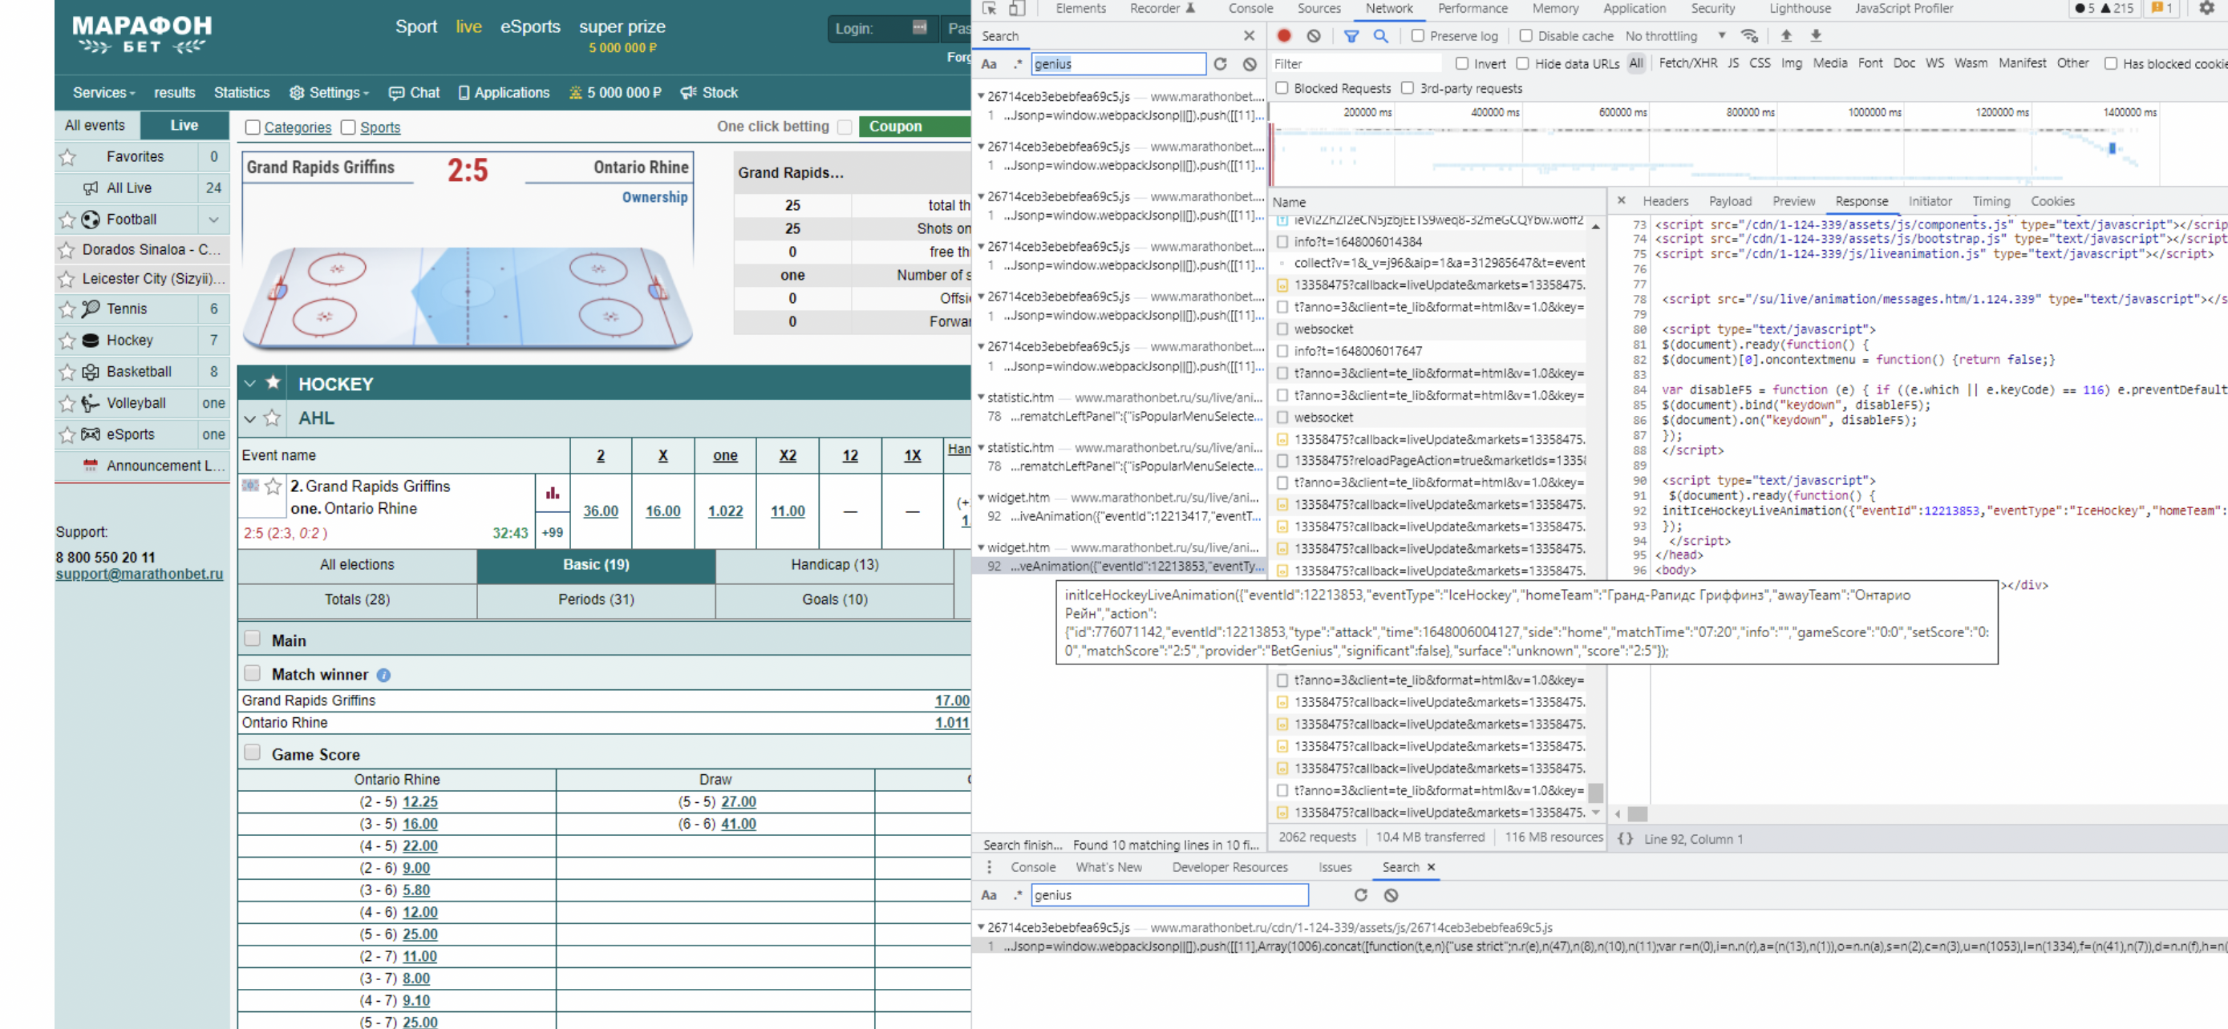Image resolution: width=2228 pixels, height=1029 pixels.
Task: Click the export HAR download icon
Action: [x=1816, y=35]
